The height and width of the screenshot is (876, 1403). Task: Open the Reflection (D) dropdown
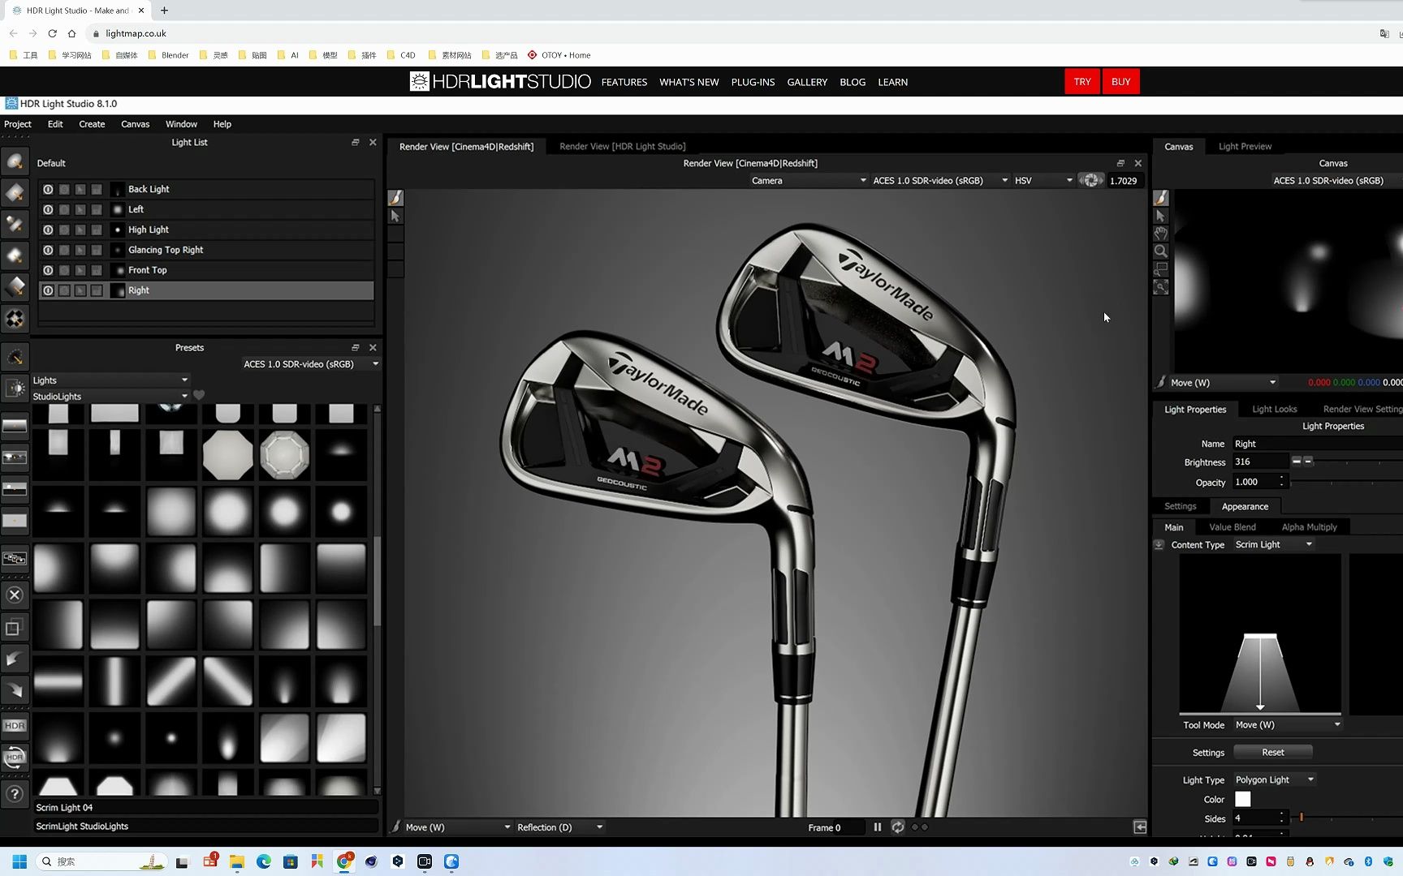click(x=560, y=827)
